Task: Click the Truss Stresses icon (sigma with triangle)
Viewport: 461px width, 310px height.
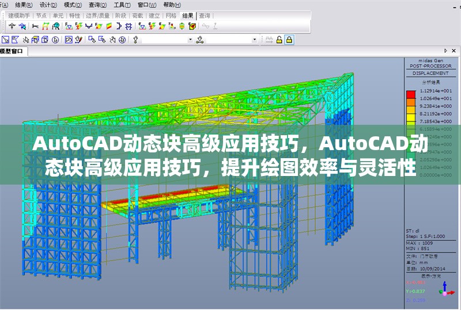Action: [x=142, y=26]
